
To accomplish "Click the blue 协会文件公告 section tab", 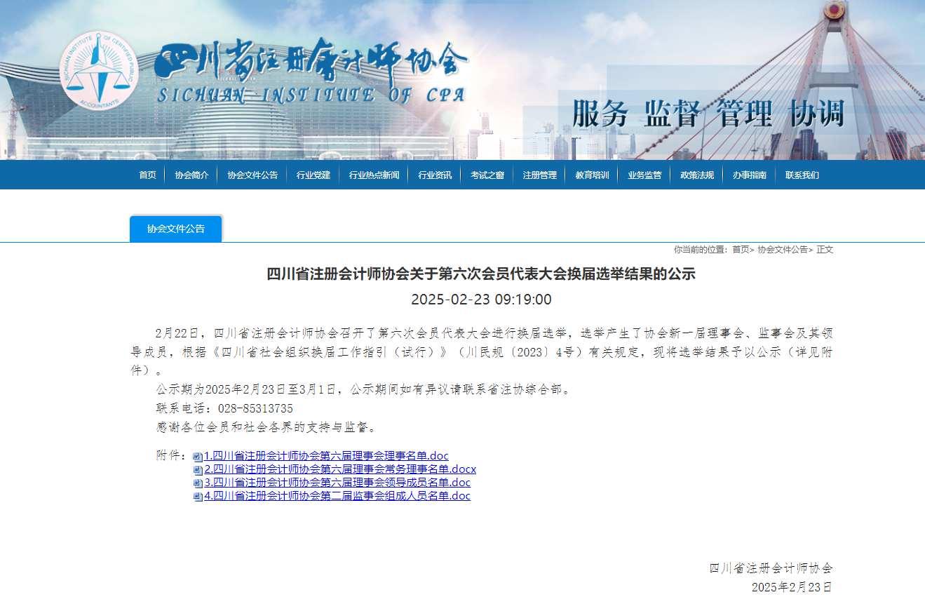I will point(176,229).
